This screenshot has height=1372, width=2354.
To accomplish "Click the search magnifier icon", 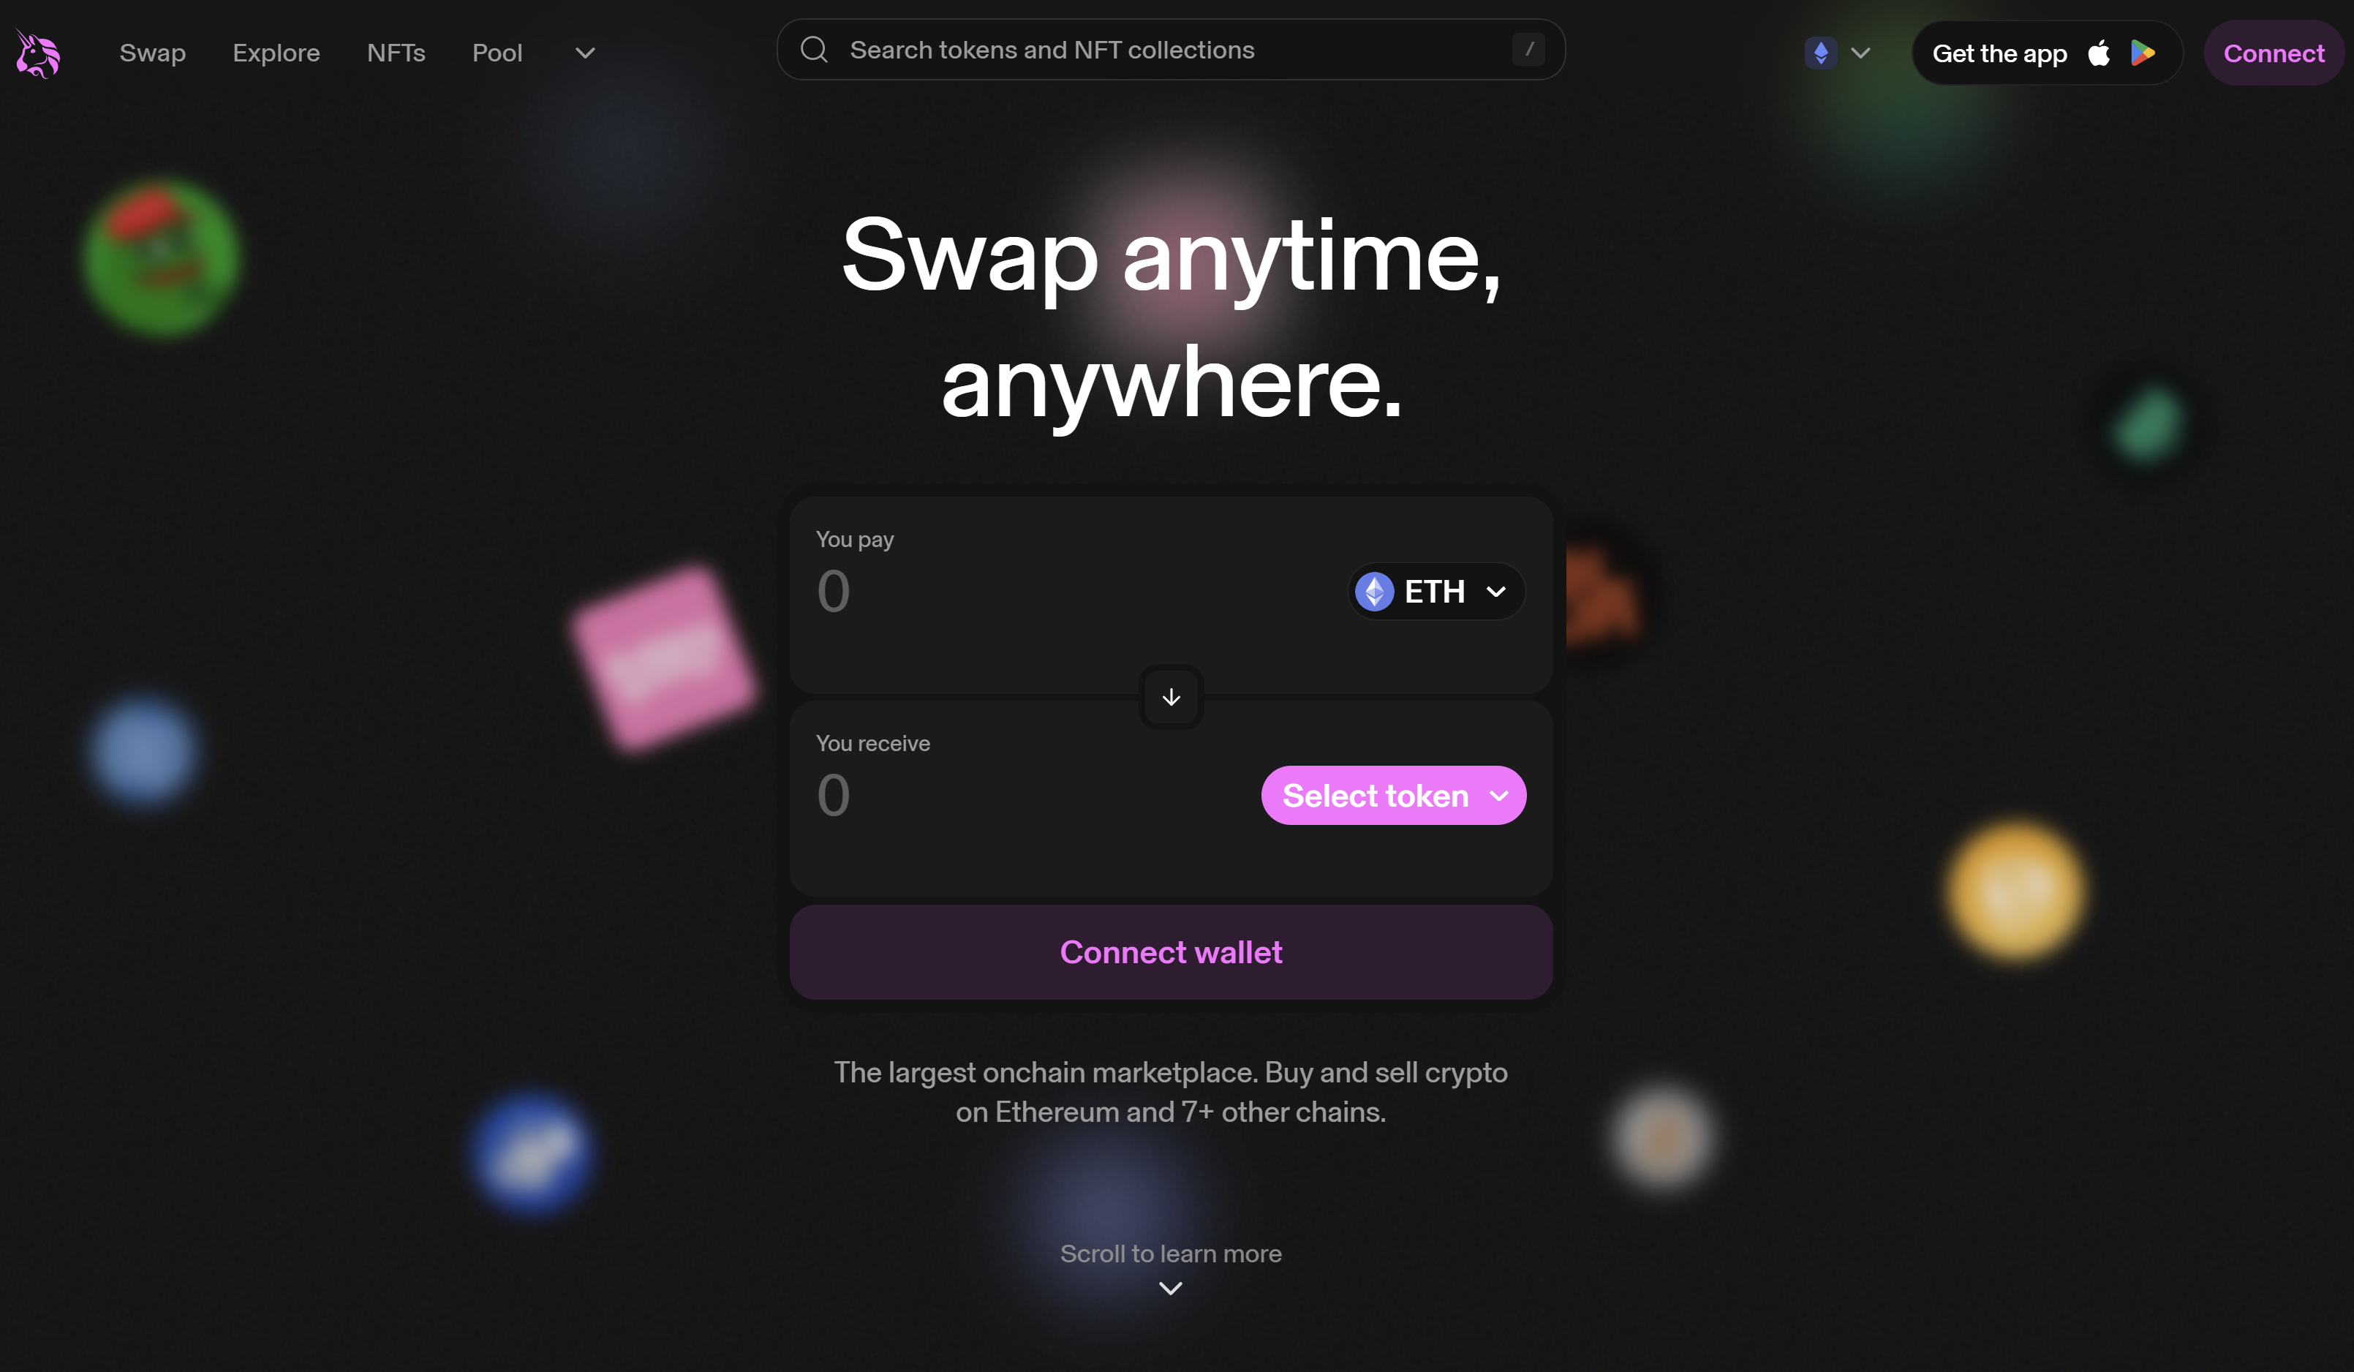I will [816, 49].
